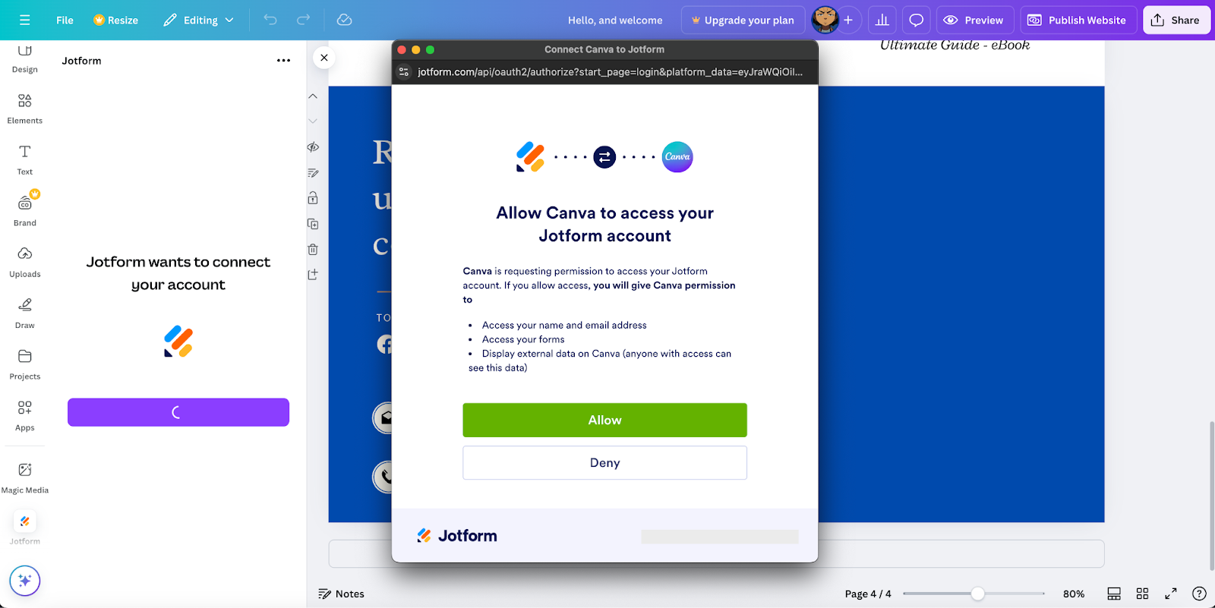
Task: Open Jotform panel three-dots menu
Action: click(283, 60)
